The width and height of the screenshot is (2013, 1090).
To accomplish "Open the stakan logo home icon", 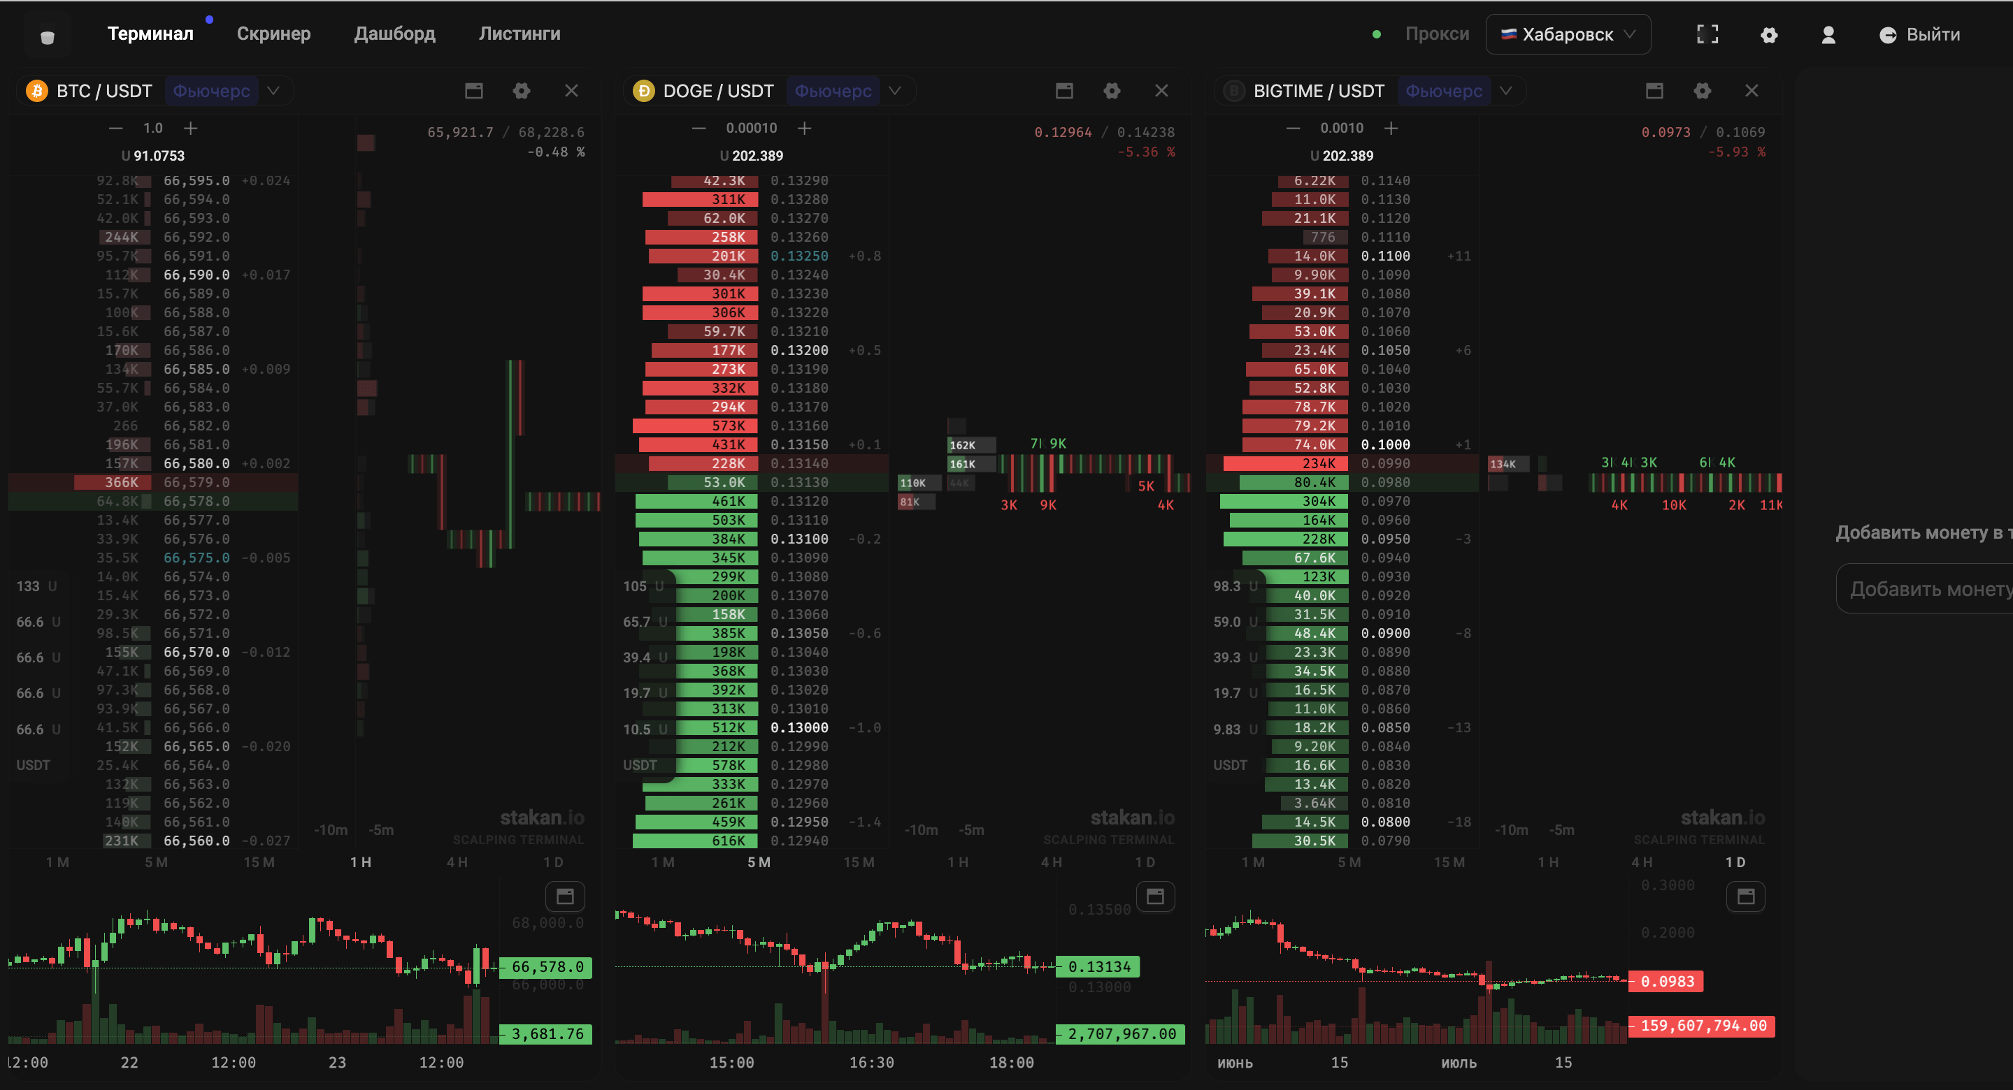I will point(47,36).
